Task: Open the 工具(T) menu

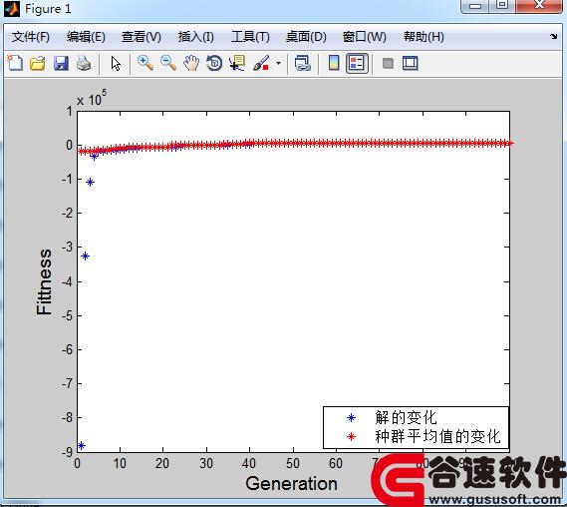Action: tap(250, 37)
